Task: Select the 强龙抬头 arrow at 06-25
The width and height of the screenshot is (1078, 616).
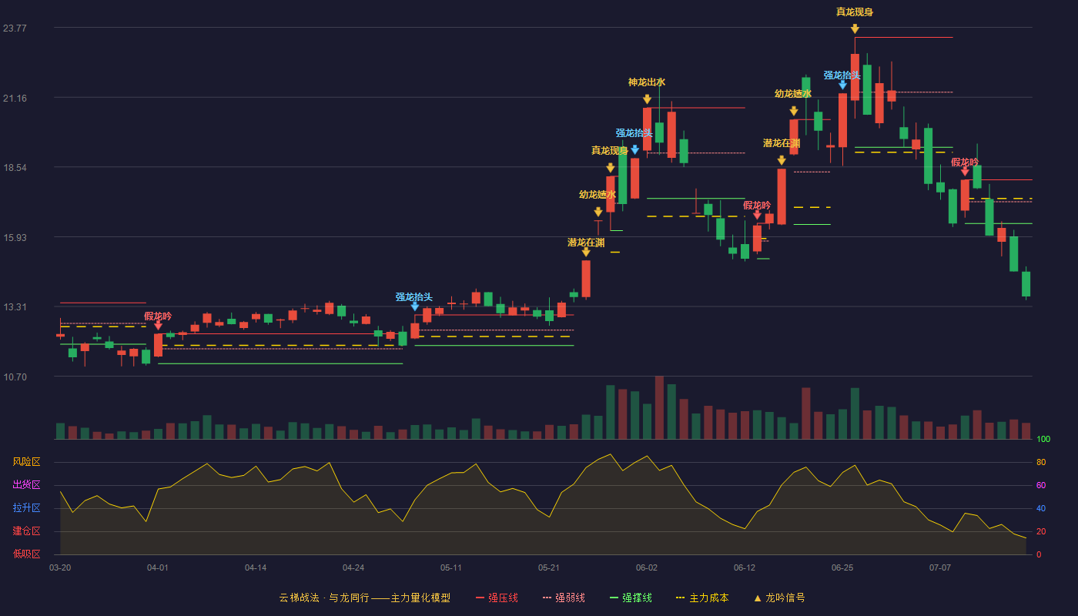Action: [x=842, y=85]
